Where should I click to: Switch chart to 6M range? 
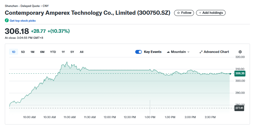pos(42,52)
